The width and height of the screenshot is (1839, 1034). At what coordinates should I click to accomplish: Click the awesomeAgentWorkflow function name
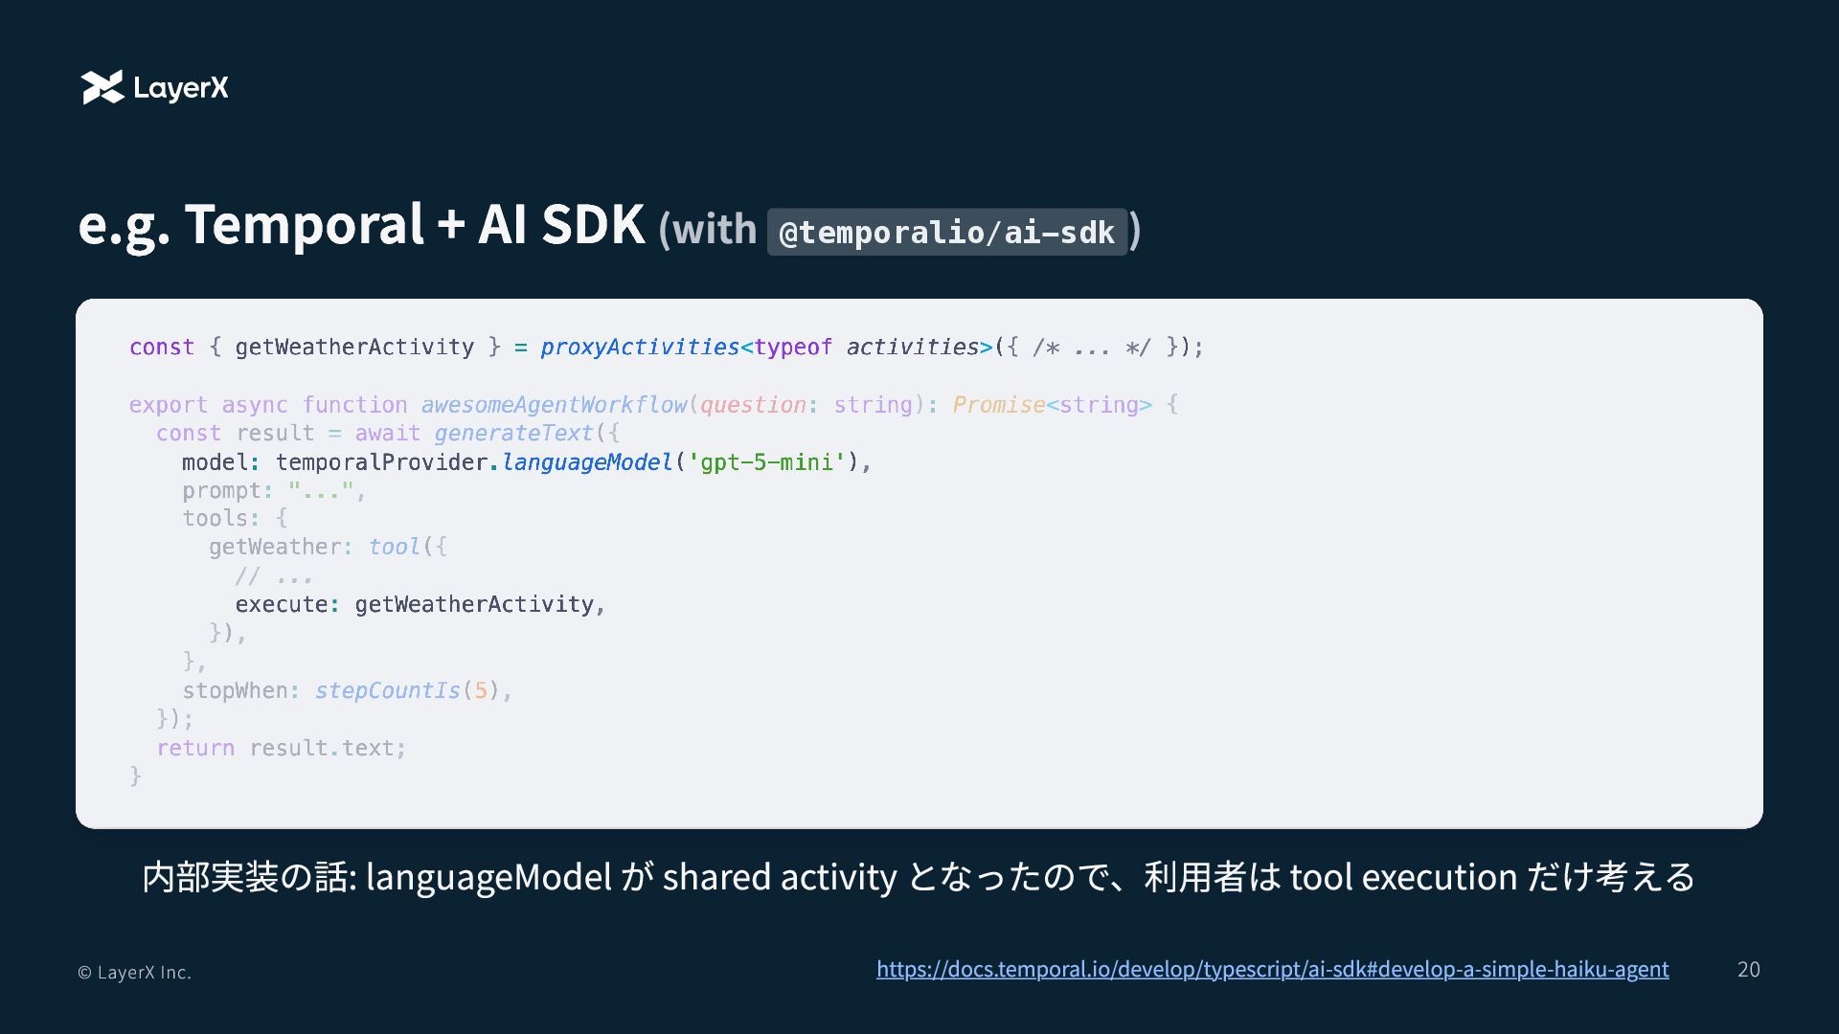(554, 405)
